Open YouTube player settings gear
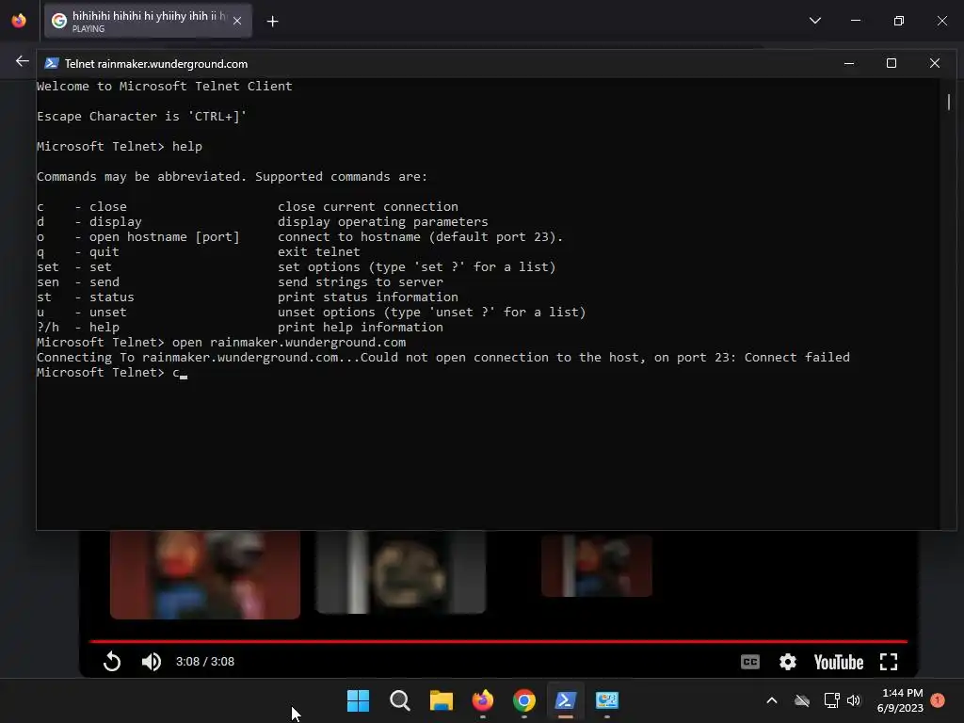The image size is (964, 723). [788, 662]
